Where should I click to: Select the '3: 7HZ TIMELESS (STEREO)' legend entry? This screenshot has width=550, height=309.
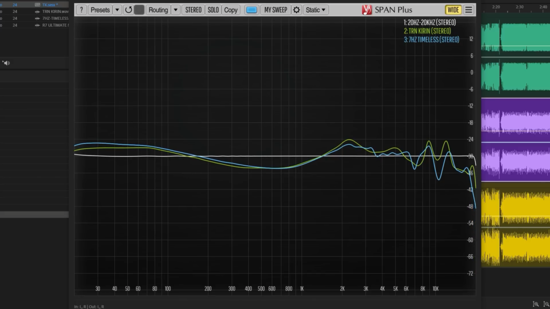431,40
